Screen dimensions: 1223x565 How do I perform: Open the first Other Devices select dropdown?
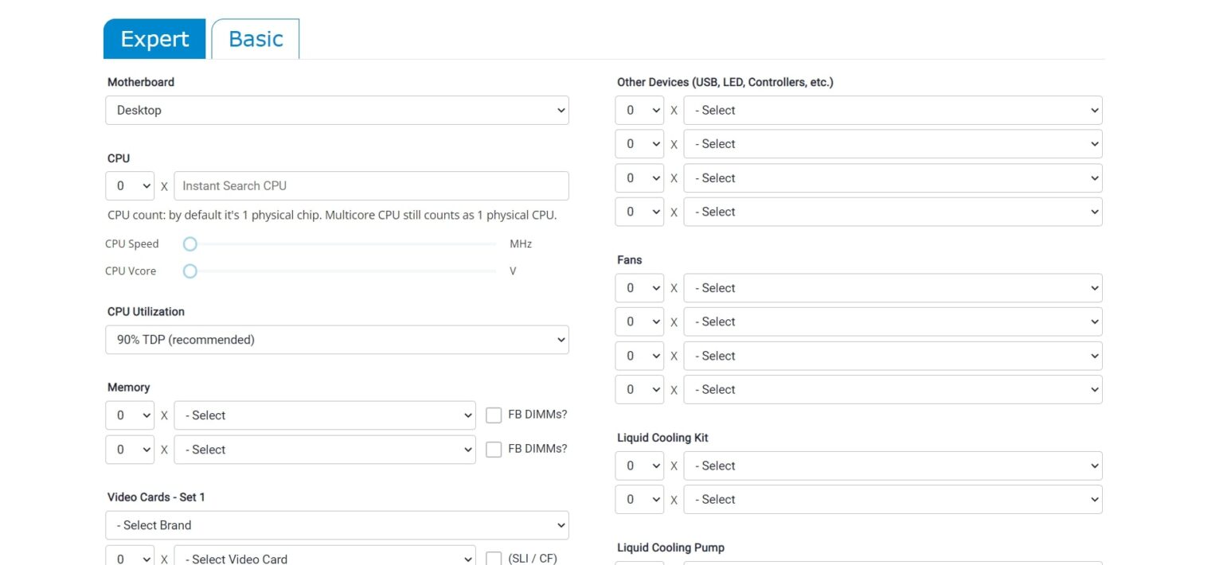click(893, 110)
